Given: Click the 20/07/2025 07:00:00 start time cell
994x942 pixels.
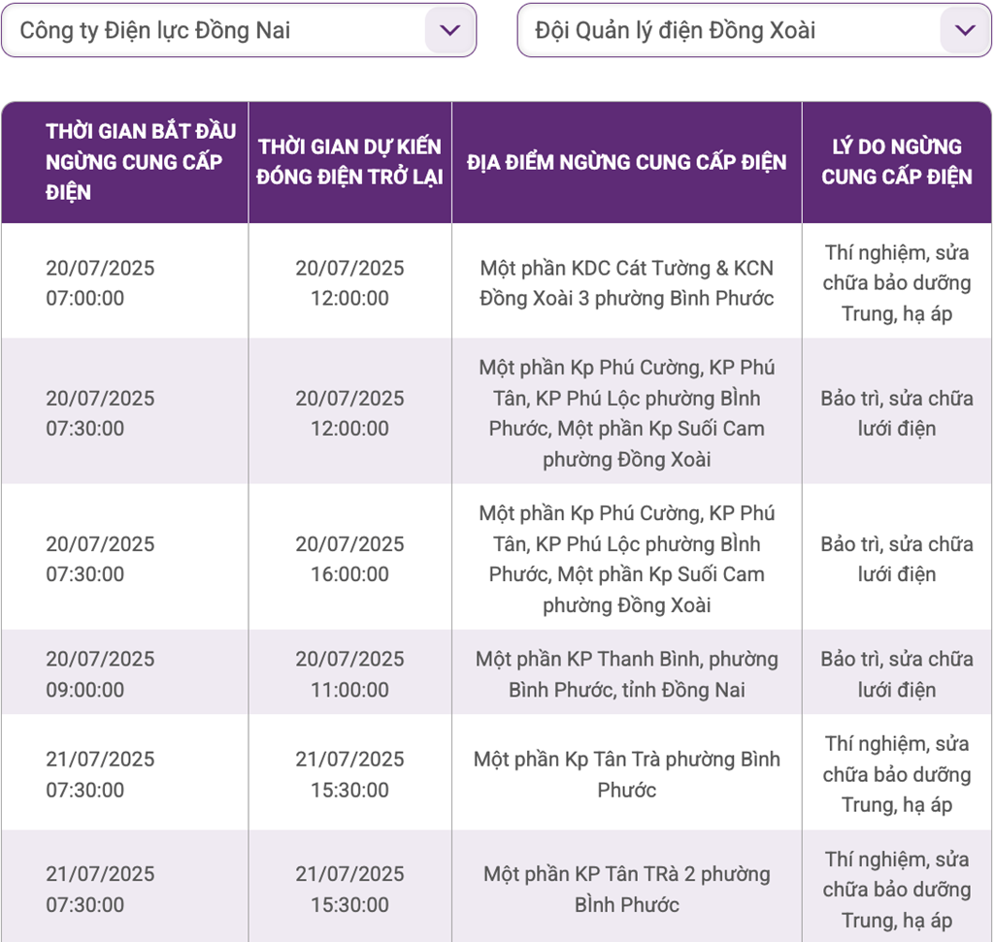Looking at the screenshot, I should coord(100,282).
